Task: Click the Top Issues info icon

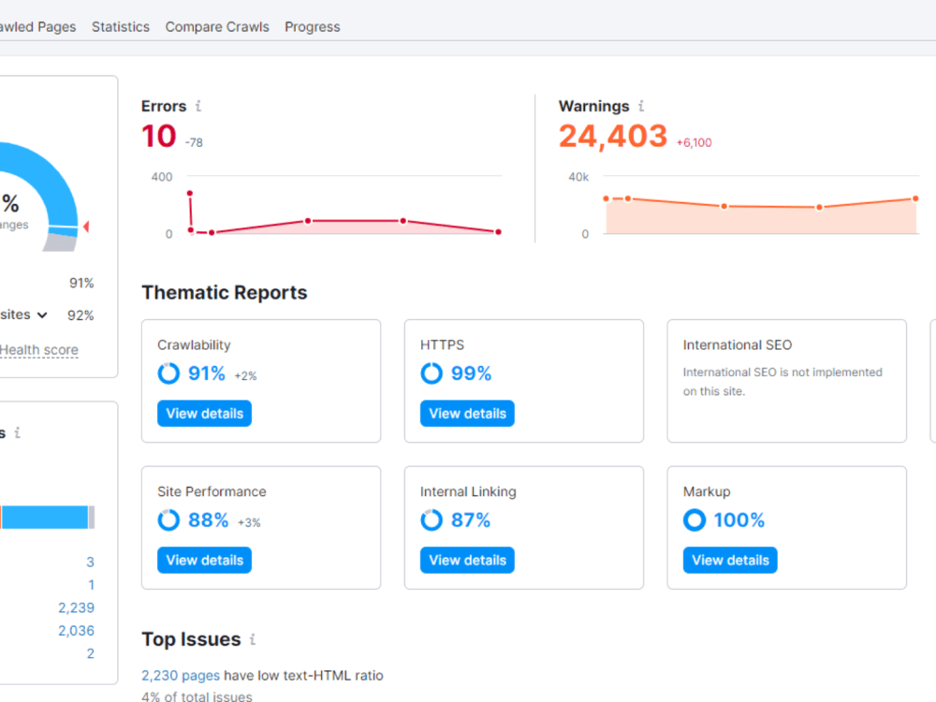Action: coord(253,639)
